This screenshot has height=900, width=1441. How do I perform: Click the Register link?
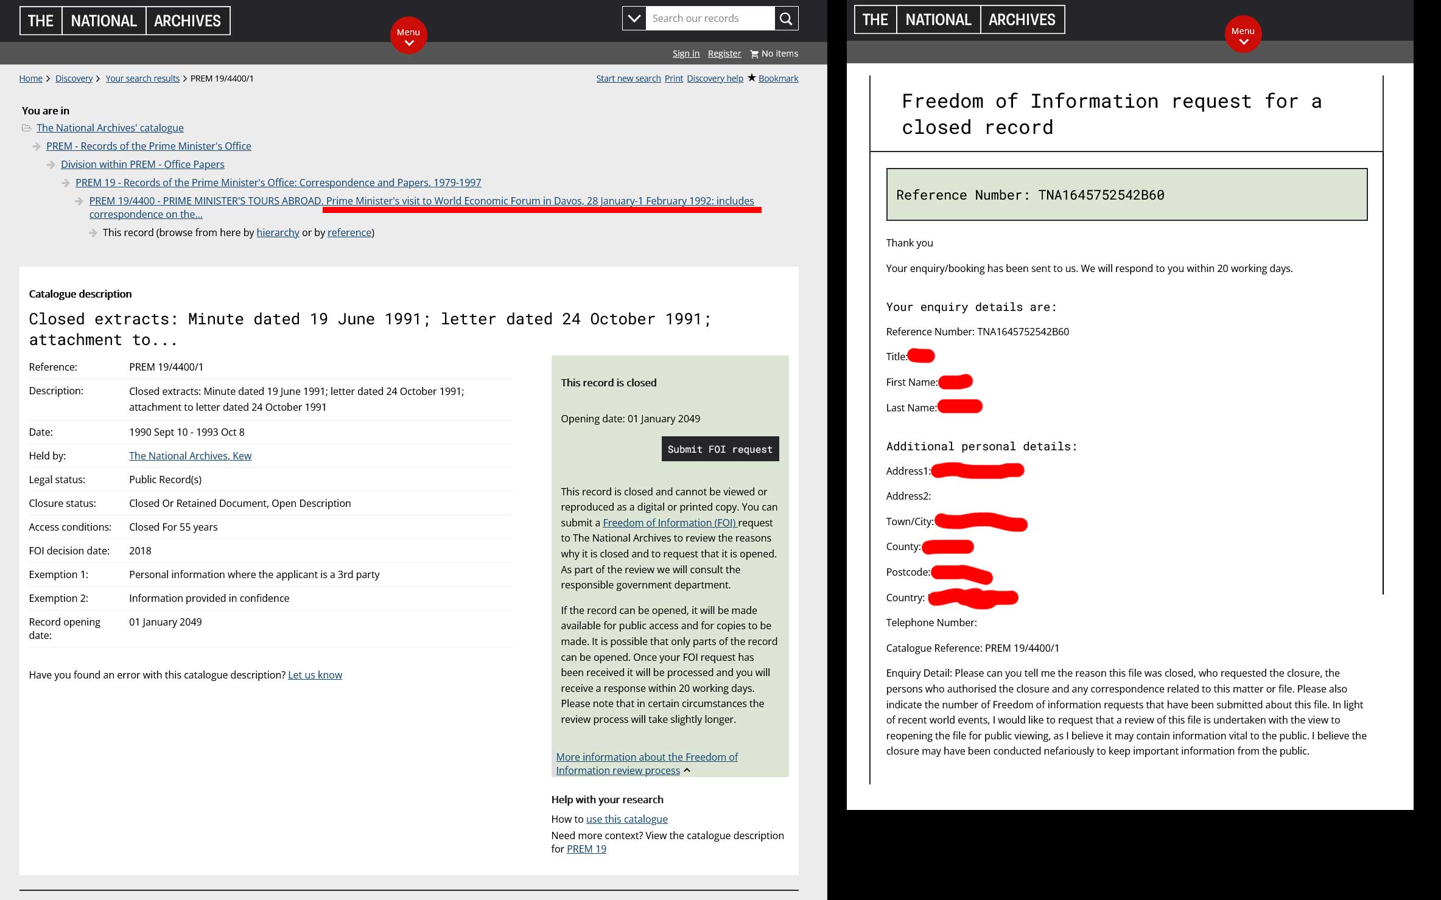[724, 54]
